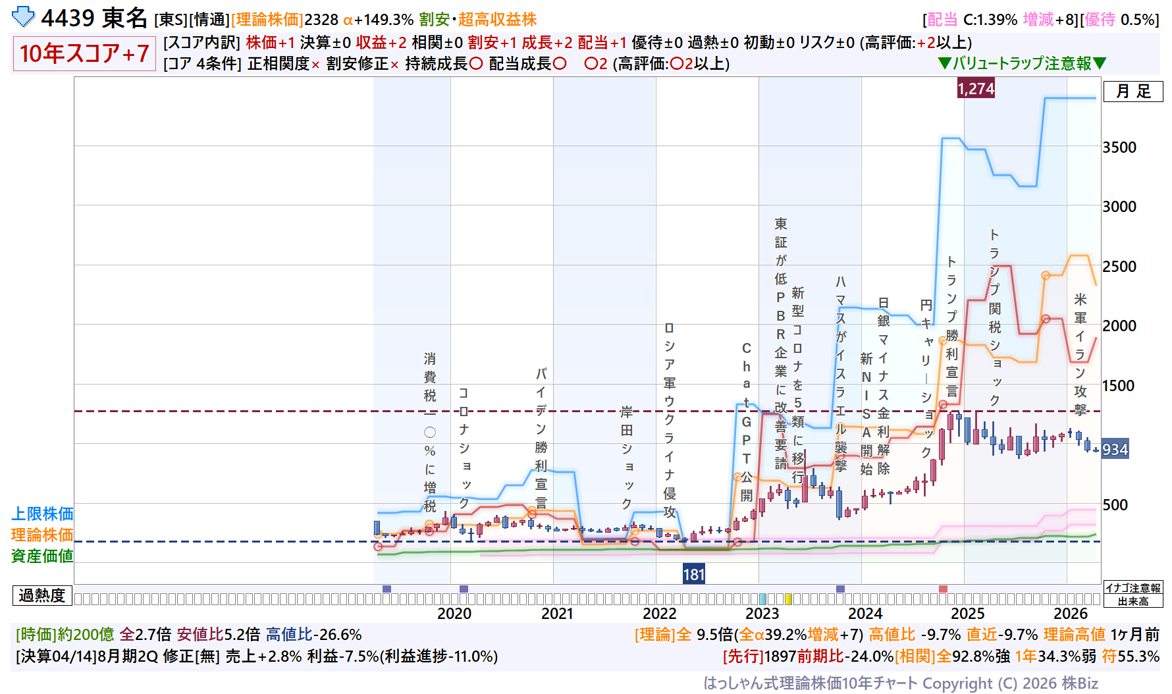Switch to the イナゴ注意報 view

(x=1133, y=588)
